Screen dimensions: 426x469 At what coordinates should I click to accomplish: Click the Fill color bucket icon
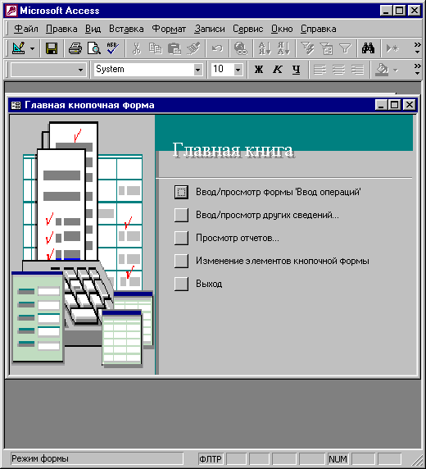382,70
